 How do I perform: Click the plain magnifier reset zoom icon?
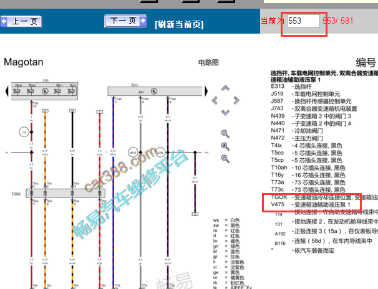(x=225, y=134)
